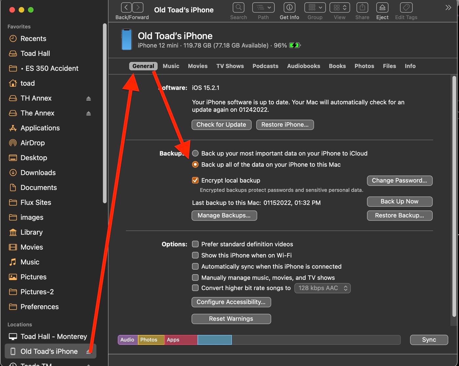
Task: Click the Share toolbar icon
Action: pos(362,8)
